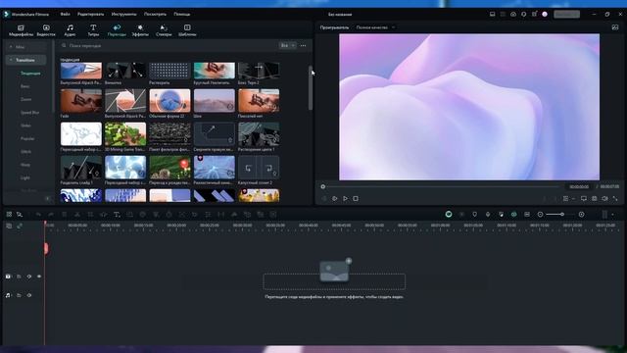Viewport: 627px width, 353px height.
Task: Open the Инструменты menu
Action: coord(124,14)
